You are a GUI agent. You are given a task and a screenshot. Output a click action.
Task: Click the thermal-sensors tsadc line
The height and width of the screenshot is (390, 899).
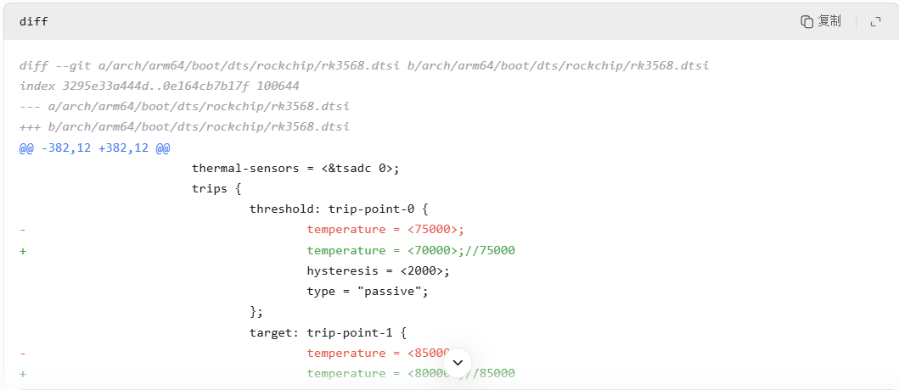[295, 168]
